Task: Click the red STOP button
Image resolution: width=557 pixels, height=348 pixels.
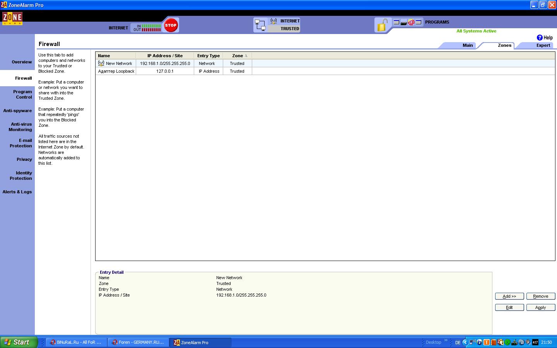Action: pos(171,25)
